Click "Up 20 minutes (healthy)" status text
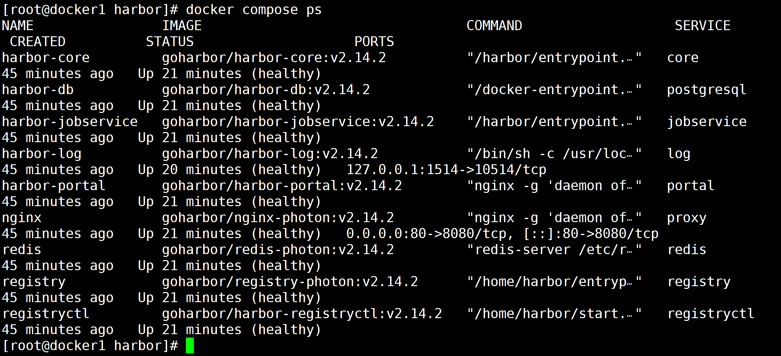This screenshot has width=781, height=356. [230, 170]
